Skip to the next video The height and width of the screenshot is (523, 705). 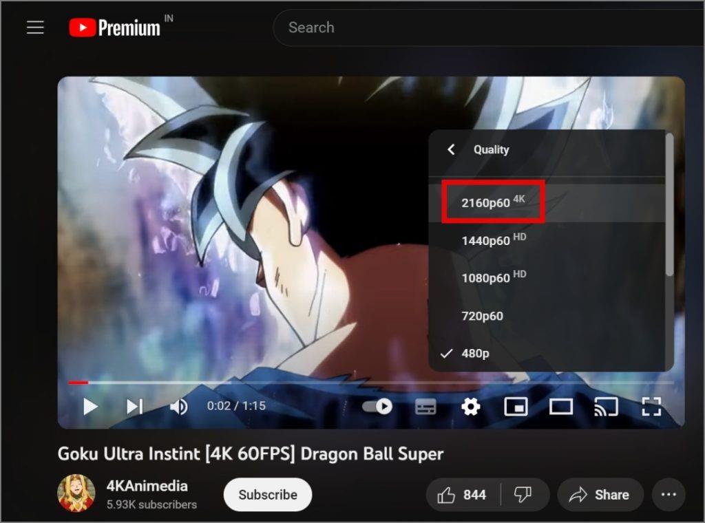point(134,407)
